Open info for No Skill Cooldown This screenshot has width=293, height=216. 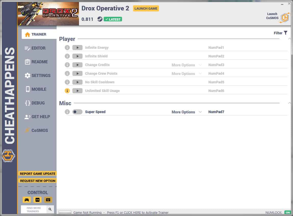click(x=67, y=82)
